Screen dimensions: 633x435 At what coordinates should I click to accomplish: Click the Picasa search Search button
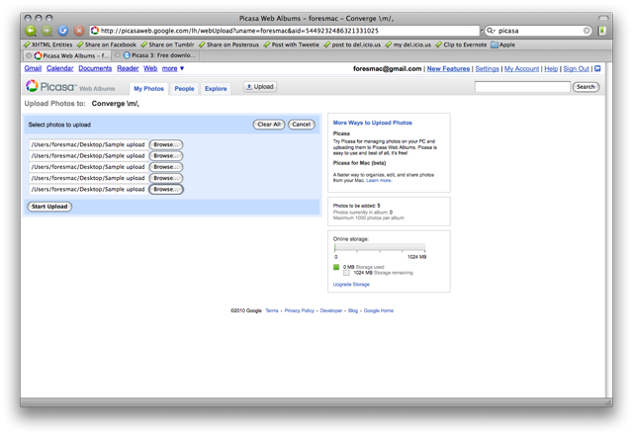click(x=586, y=87)
